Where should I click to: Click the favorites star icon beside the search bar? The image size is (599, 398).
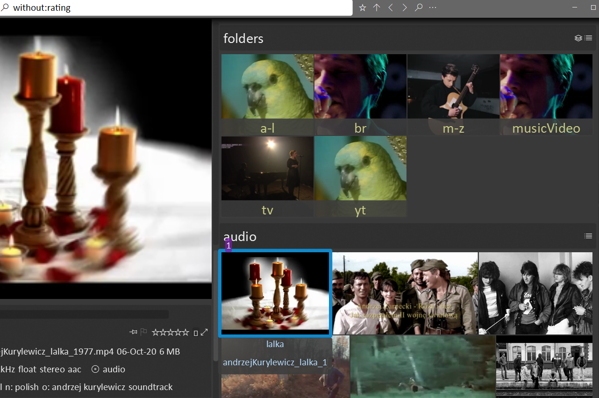363,7
